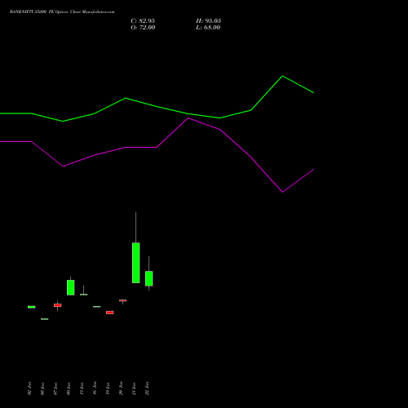Select the low value L: 68.00
This screenshot has width=408, height=408.
pos(208,28)
